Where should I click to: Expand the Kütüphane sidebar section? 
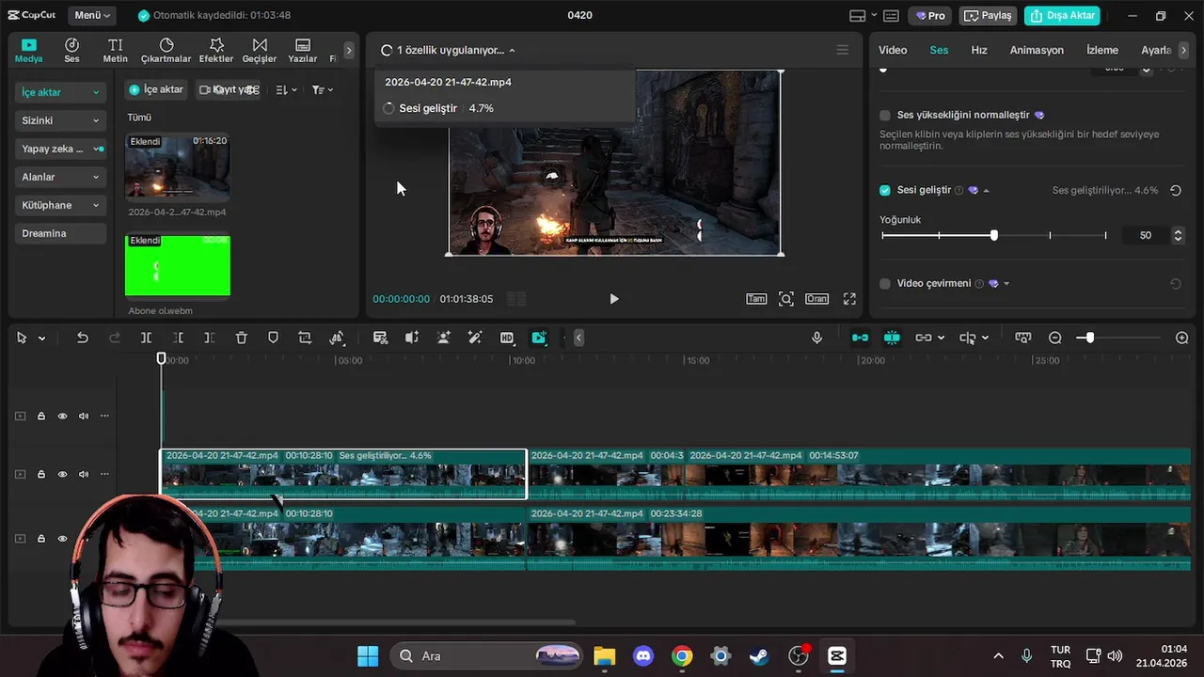pos(59,205)
